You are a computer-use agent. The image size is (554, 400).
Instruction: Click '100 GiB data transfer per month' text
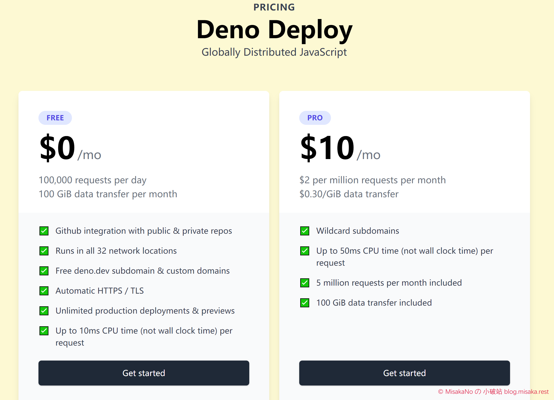point(108,194)
